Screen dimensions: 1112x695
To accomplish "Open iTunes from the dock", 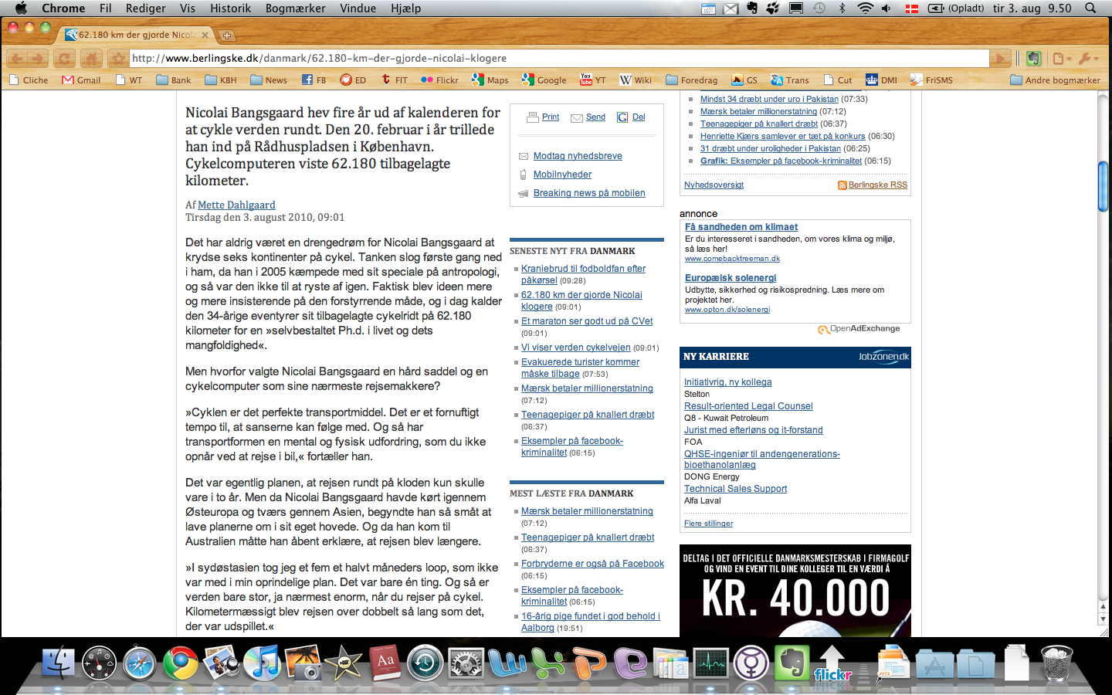I will [x=262, y=663].
